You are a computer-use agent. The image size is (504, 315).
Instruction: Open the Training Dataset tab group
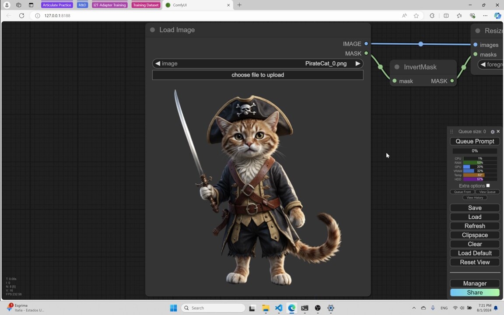[x=145, y=5]
